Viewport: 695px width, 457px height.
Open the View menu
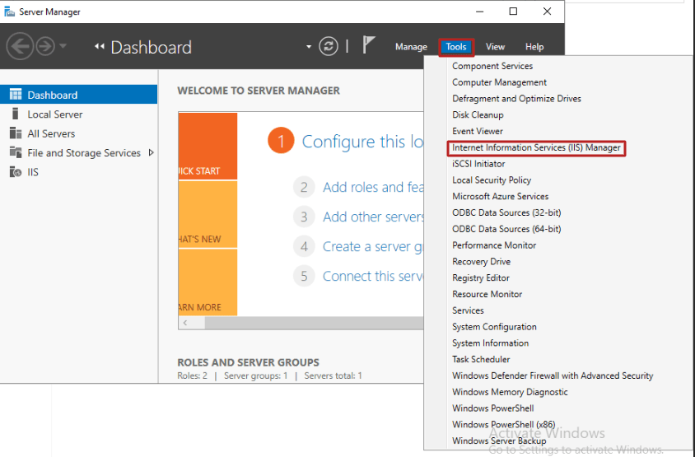(x=495, y=47)
